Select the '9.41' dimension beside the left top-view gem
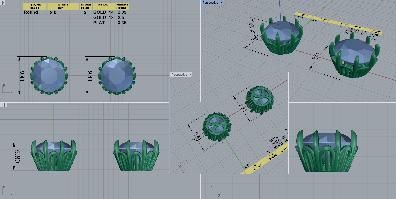Image resolution: width=396 pixels, height=199 pixels. (22, 76)
